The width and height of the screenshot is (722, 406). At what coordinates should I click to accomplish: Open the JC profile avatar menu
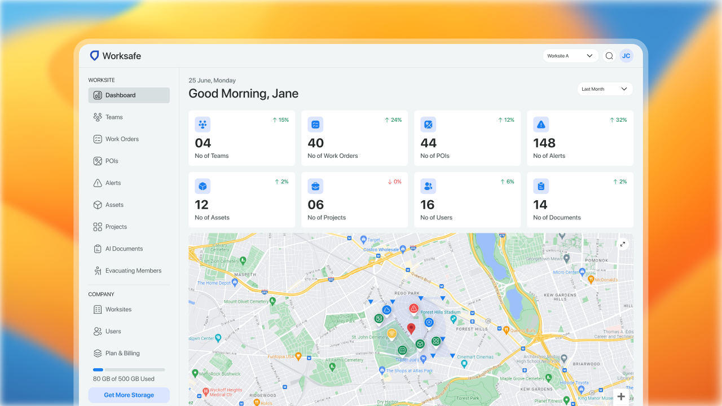(x=626, y=55)
